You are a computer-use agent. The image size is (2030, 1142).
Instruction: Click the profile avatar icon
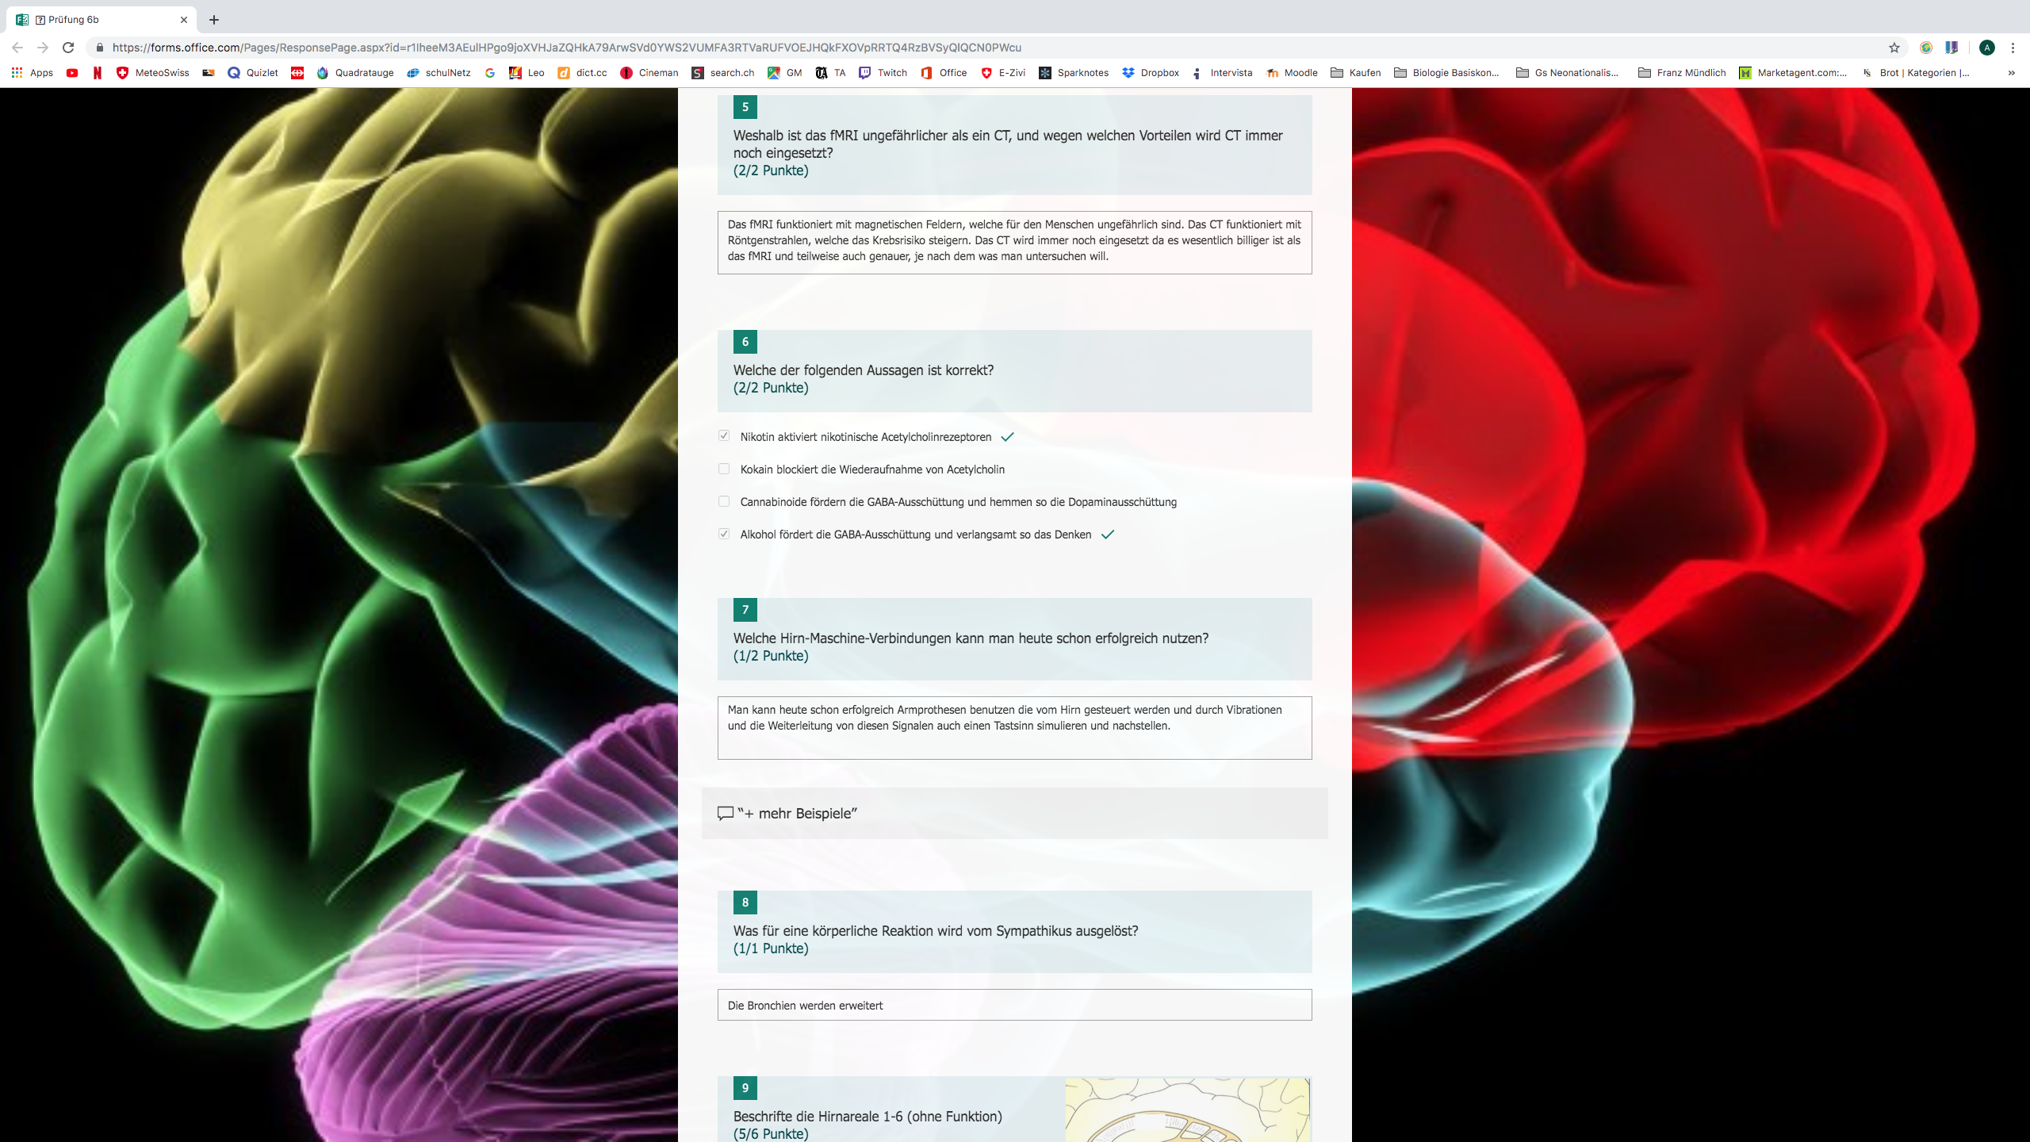pos(1986,48)
